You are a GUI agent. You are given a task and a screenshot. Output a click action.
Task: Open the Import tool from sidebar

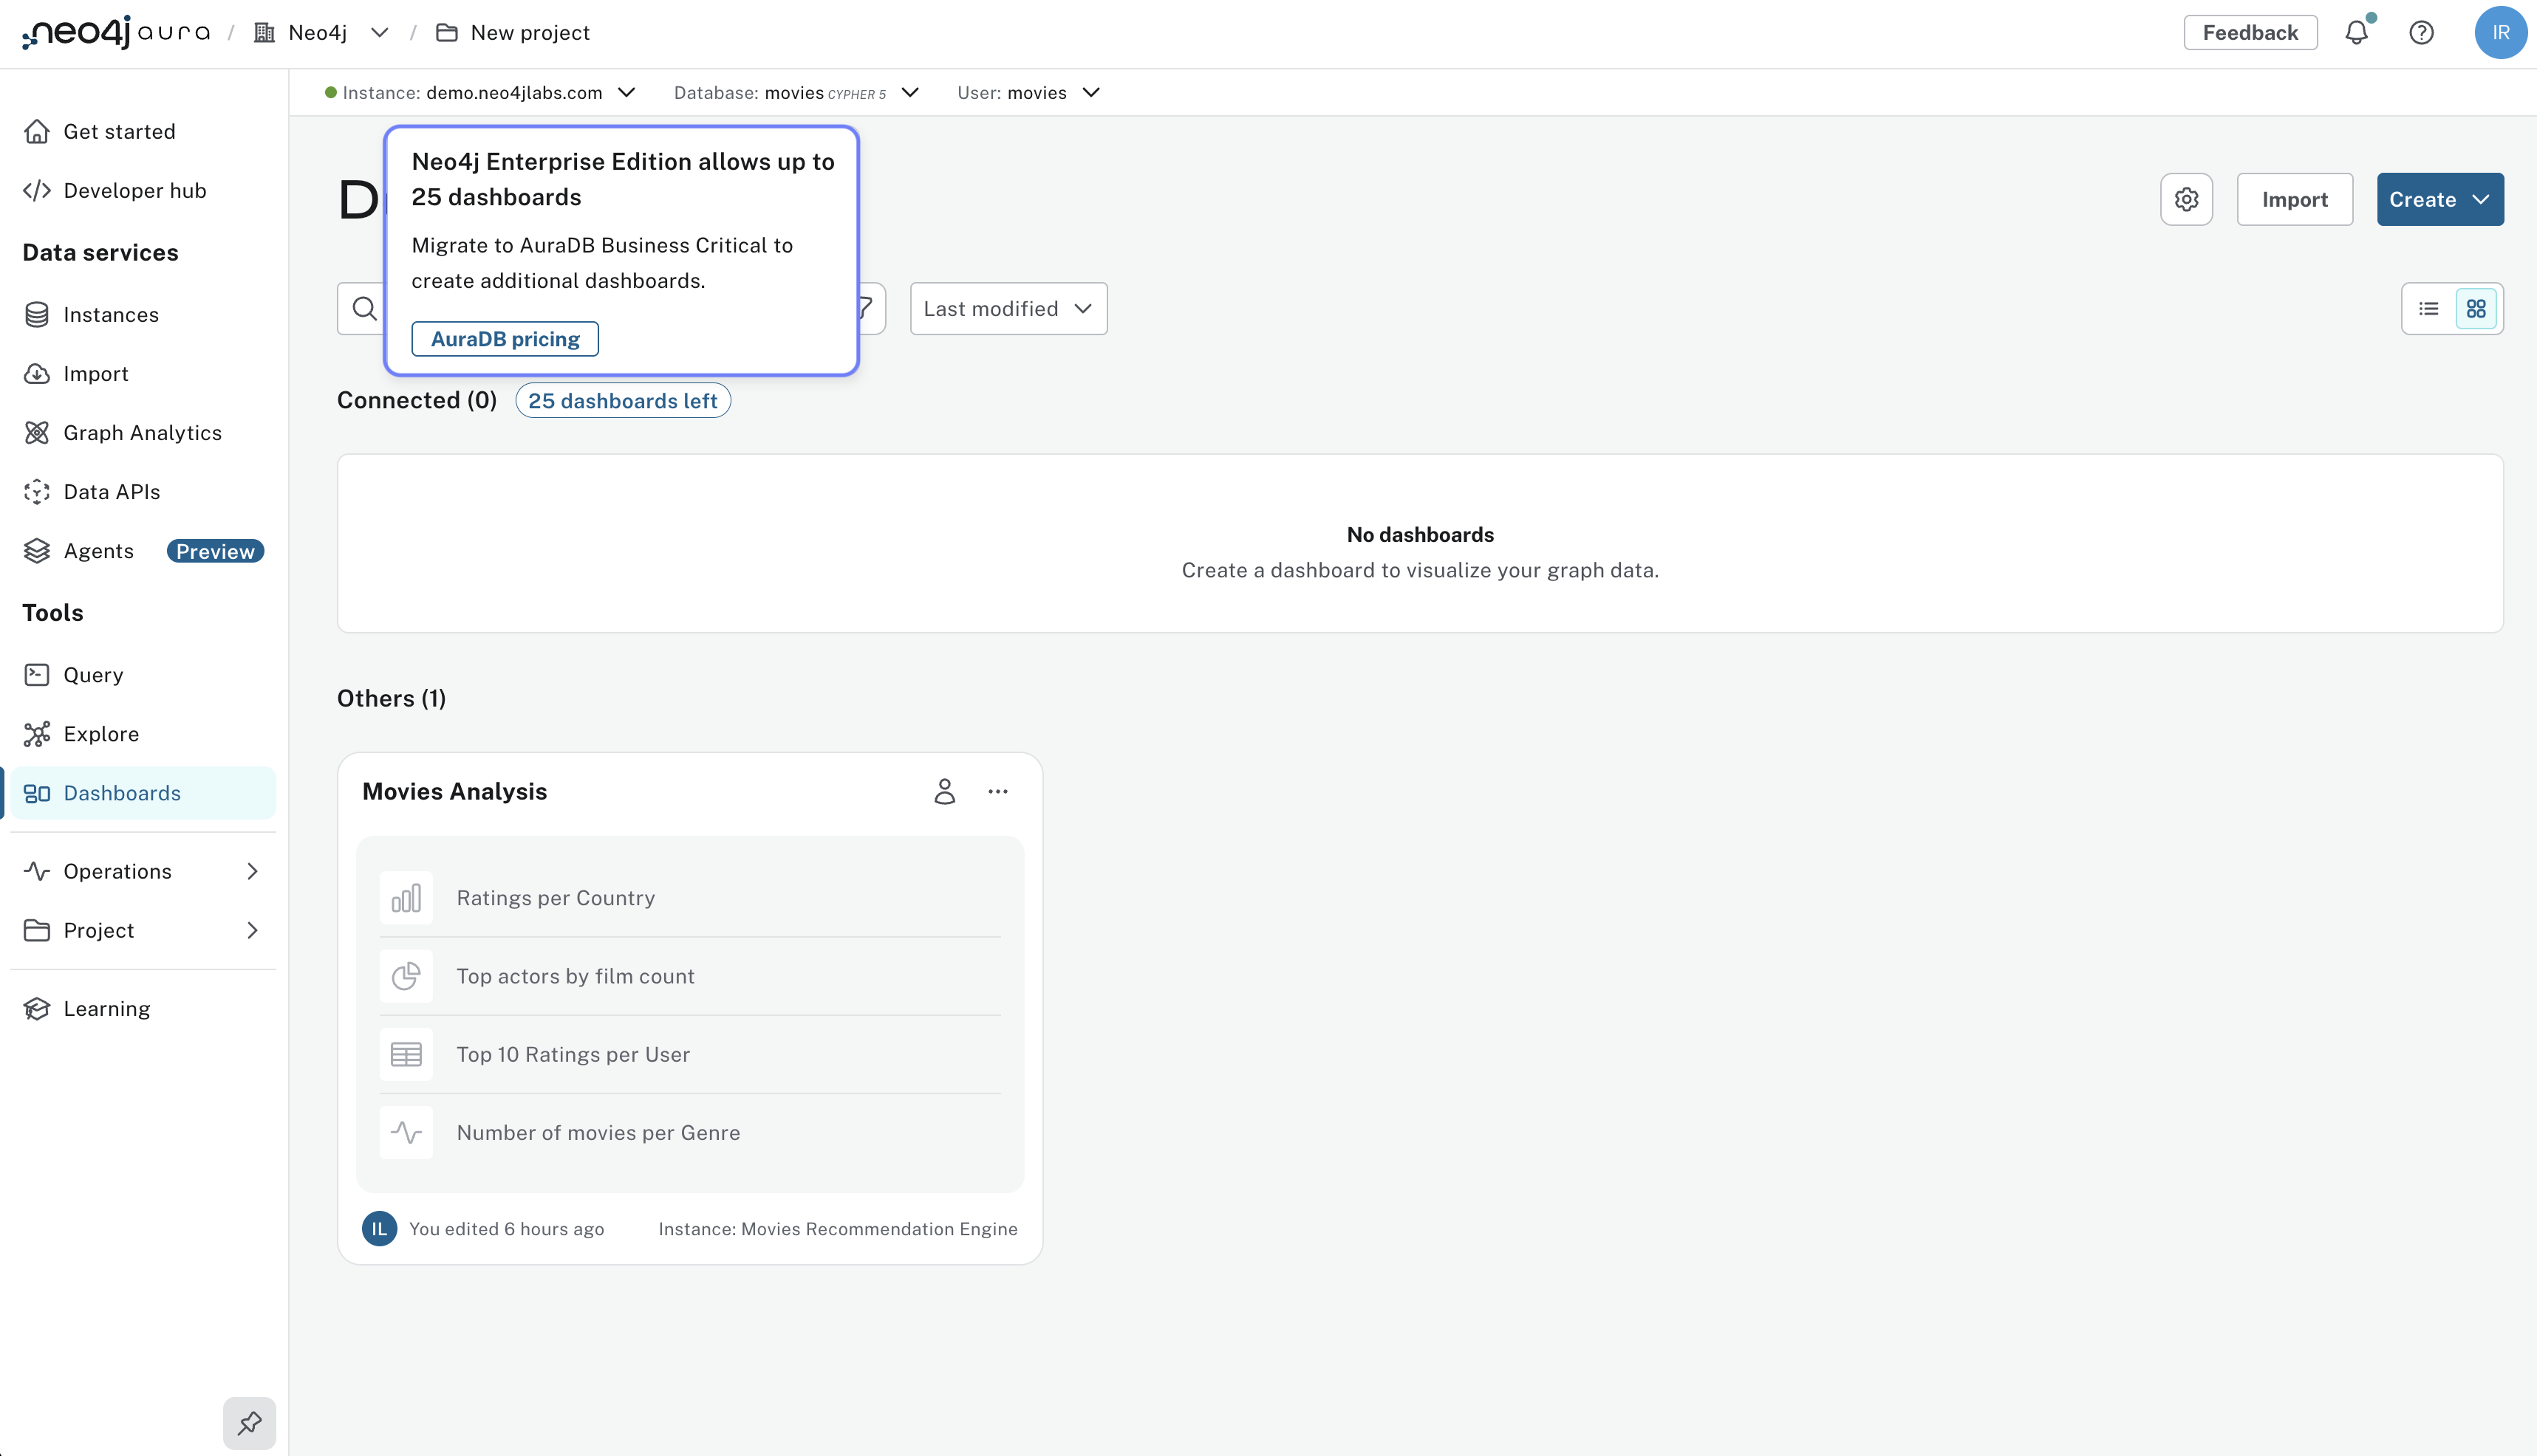click(96, 373)
